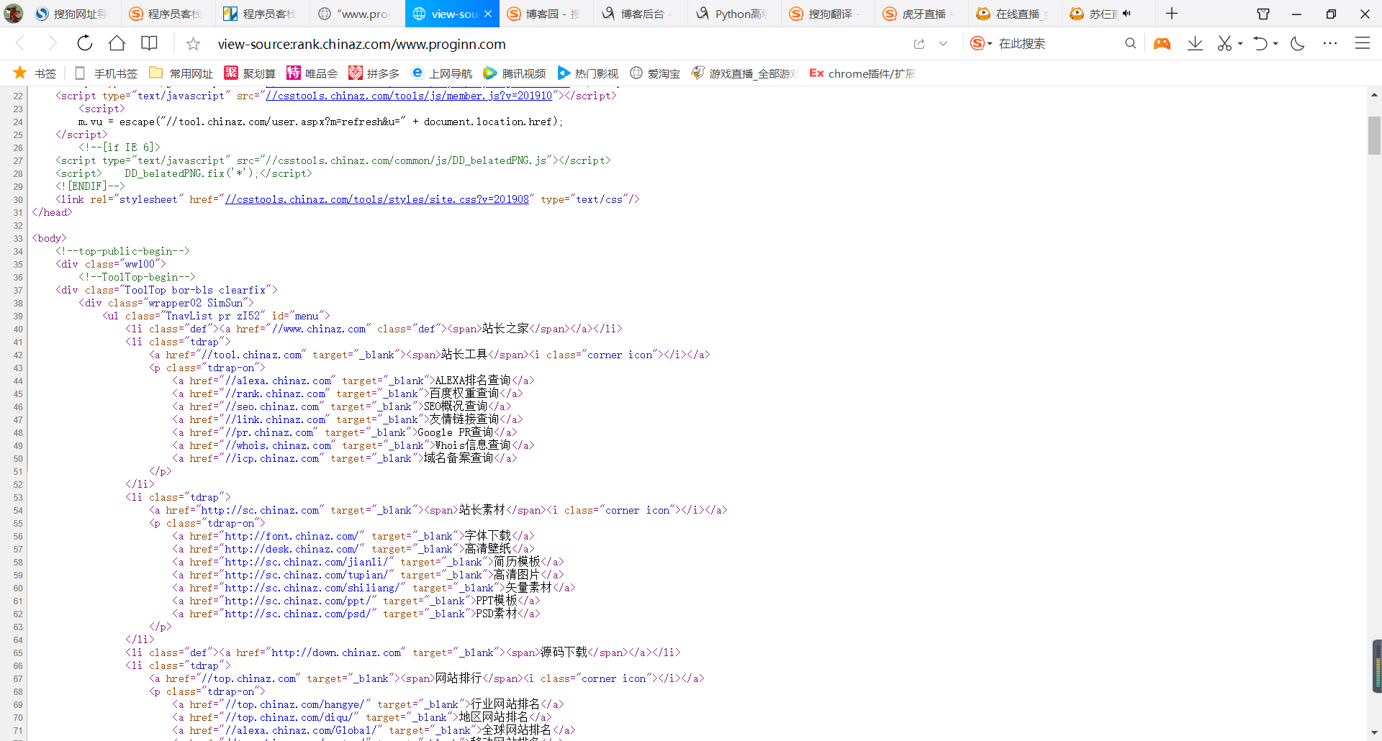The height and width of the screenshot is (741, 1382).
Task: Open the 书签 bookmarks star
Action: coord(35,73)
